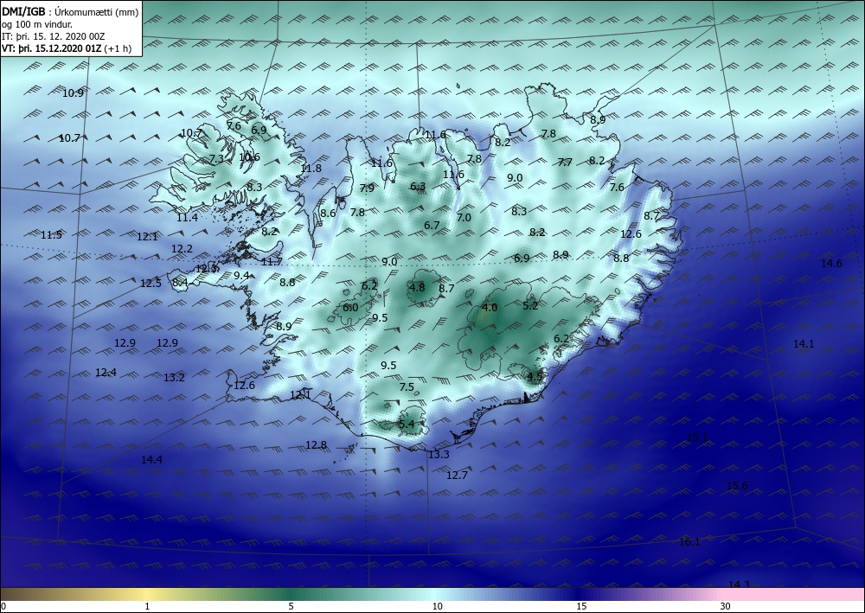Click the colorbar tick label '10'

click(438, 607)
